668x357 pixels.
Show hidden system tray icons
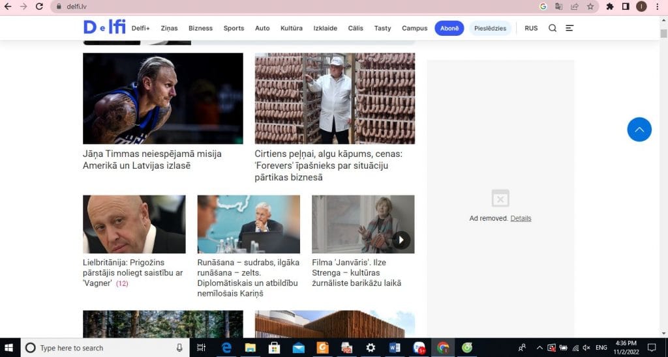(x=539, y=348)
